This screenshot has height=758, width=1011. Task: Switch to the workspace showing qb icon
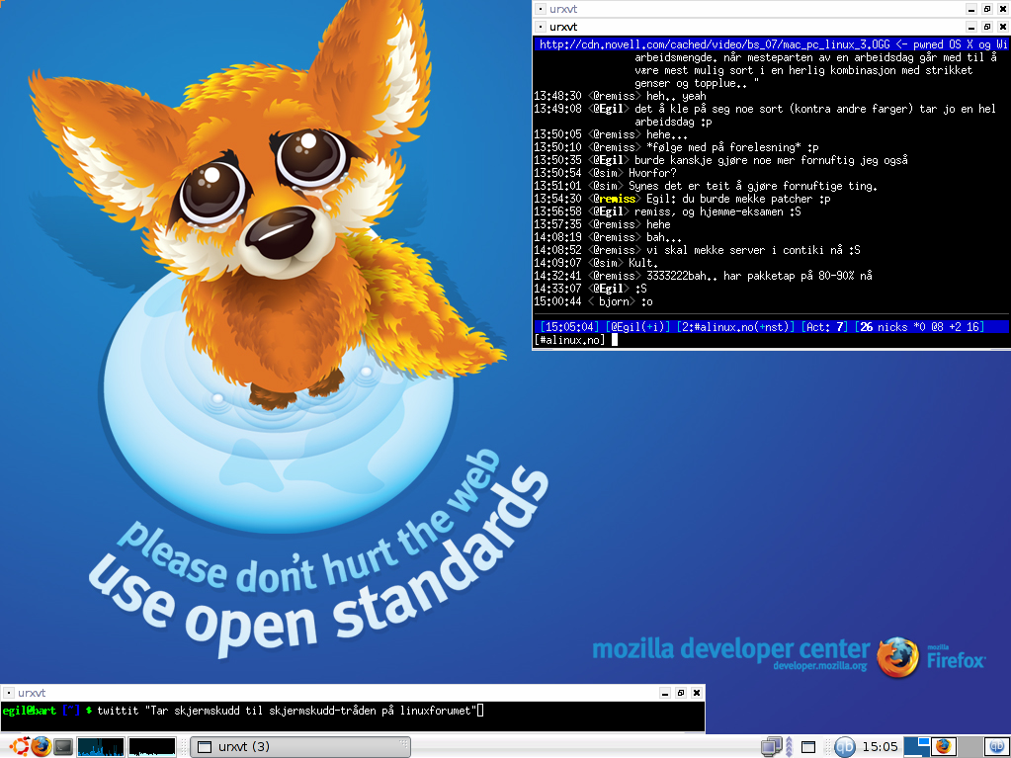click(x=997, y=746)
